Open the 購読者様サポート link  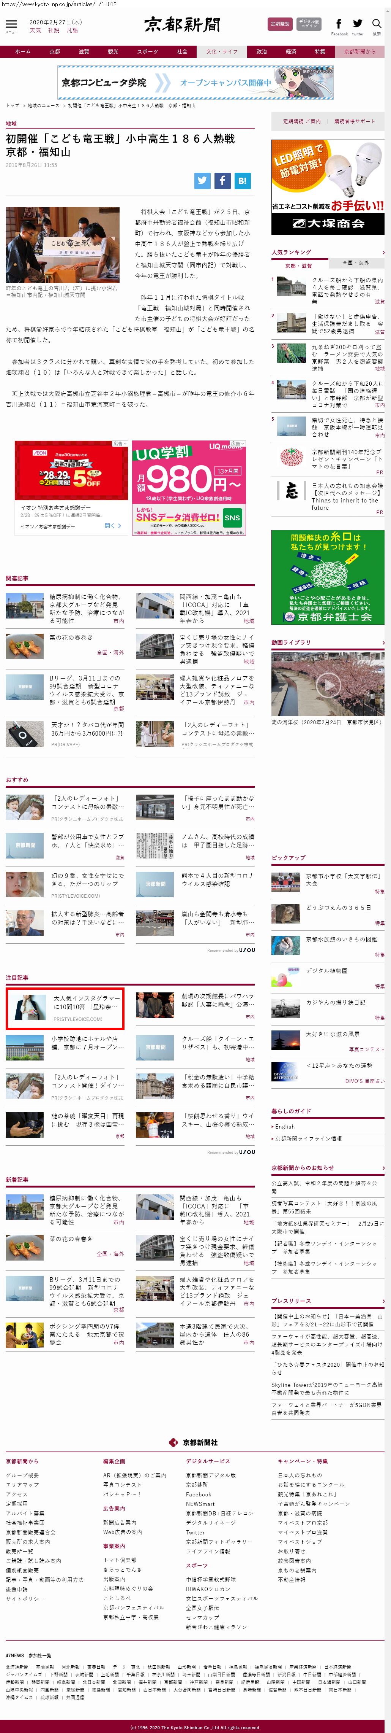coord(355,121)
